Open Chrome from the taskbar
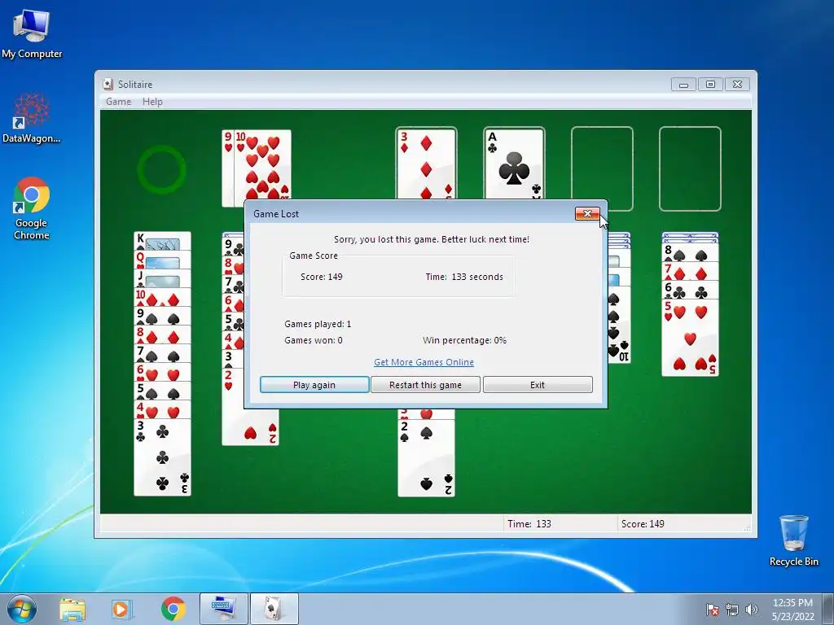Viewport: 834px width, 625px height. tap(173, 609)
